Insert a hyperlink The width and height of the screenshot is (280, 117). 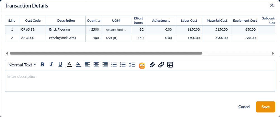point(161,65)
